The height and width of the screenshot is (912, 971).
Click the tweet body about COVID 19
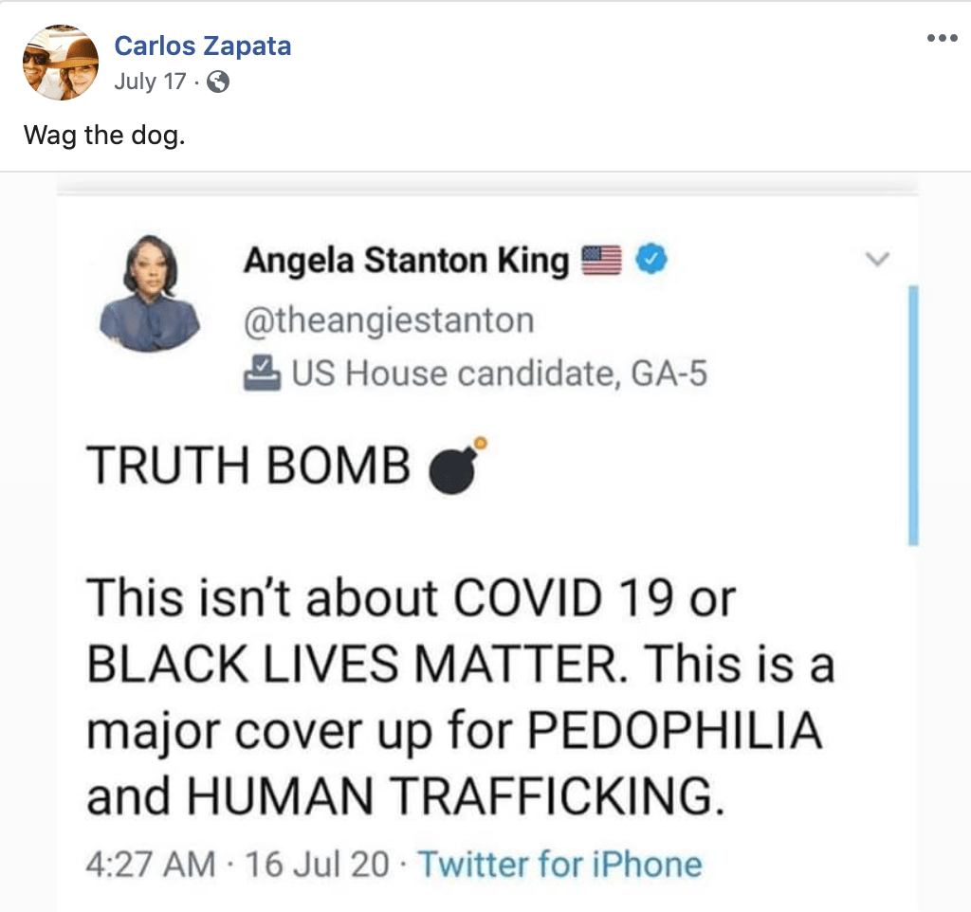[460, 696]
